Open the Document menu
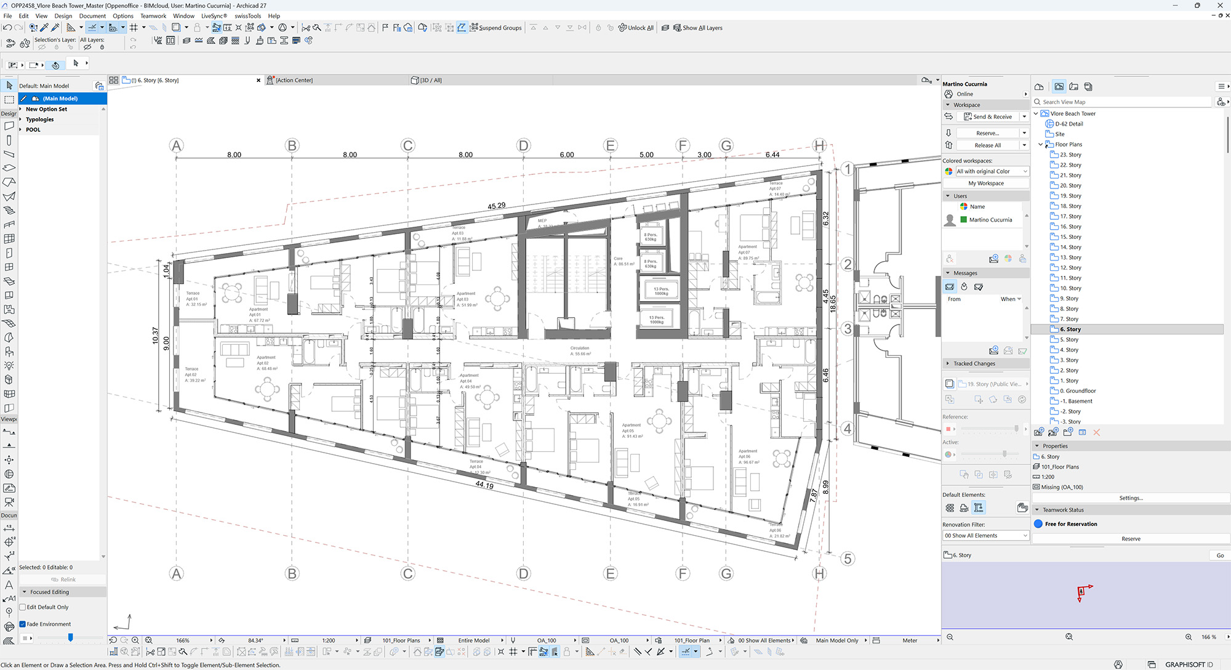1231x670 pixels. [x=92, y=16]
